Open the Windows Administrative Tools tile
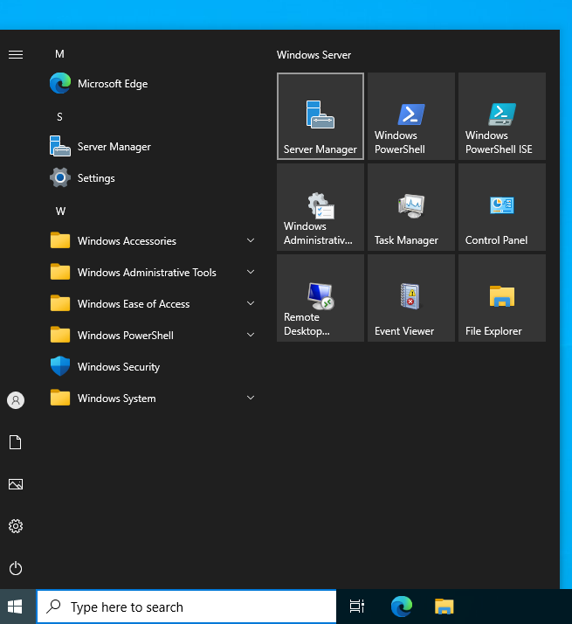 click(x=320, y=207)
